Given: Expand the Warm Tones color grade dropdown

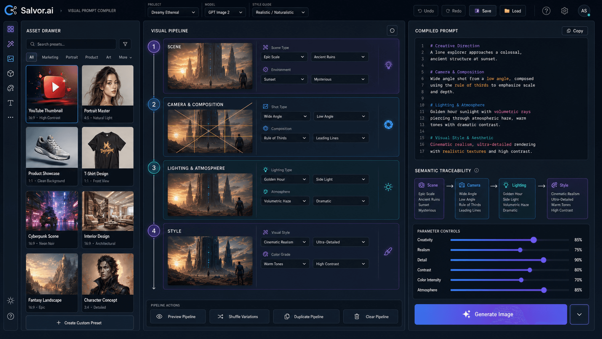Looking at the screenshot, I should tap(285, 264).
